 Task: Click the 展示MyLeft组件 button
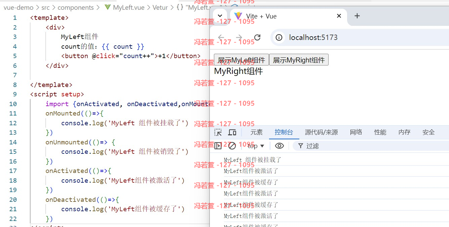click(241, 60)
